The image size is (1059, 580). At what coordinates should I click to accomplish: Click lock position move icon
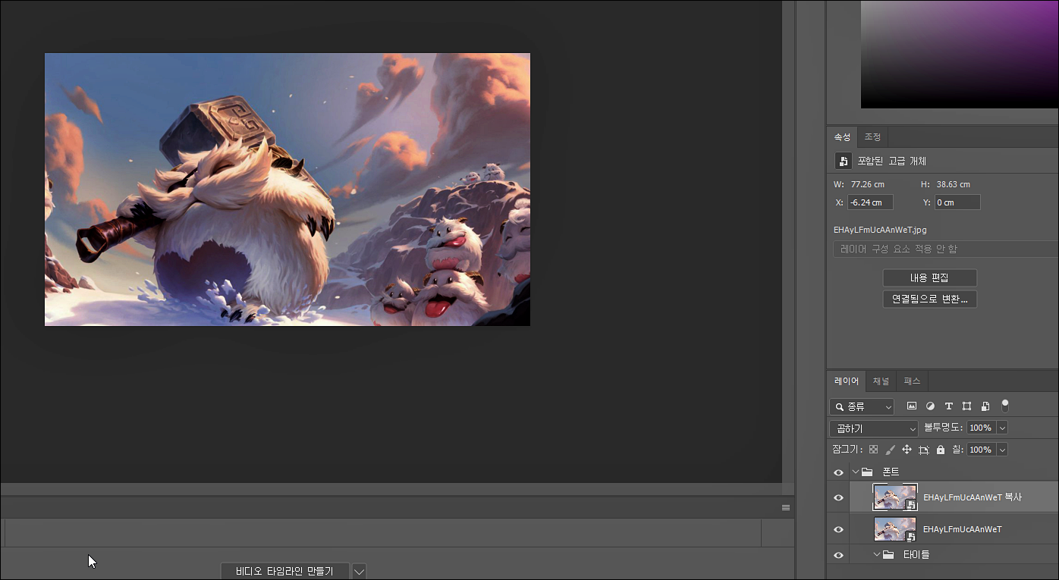(x=907, y=450)
